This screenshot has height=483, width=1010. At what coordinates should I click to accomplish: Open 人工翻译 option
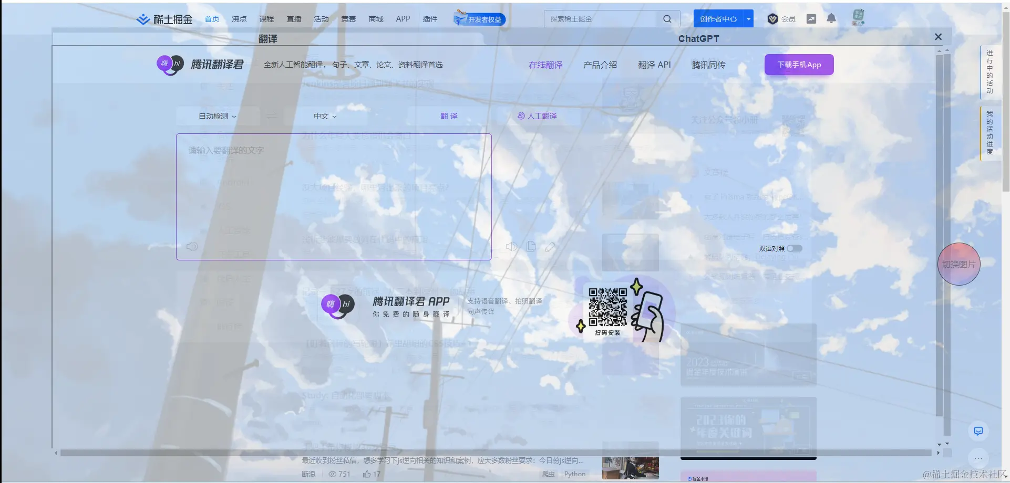537,116
